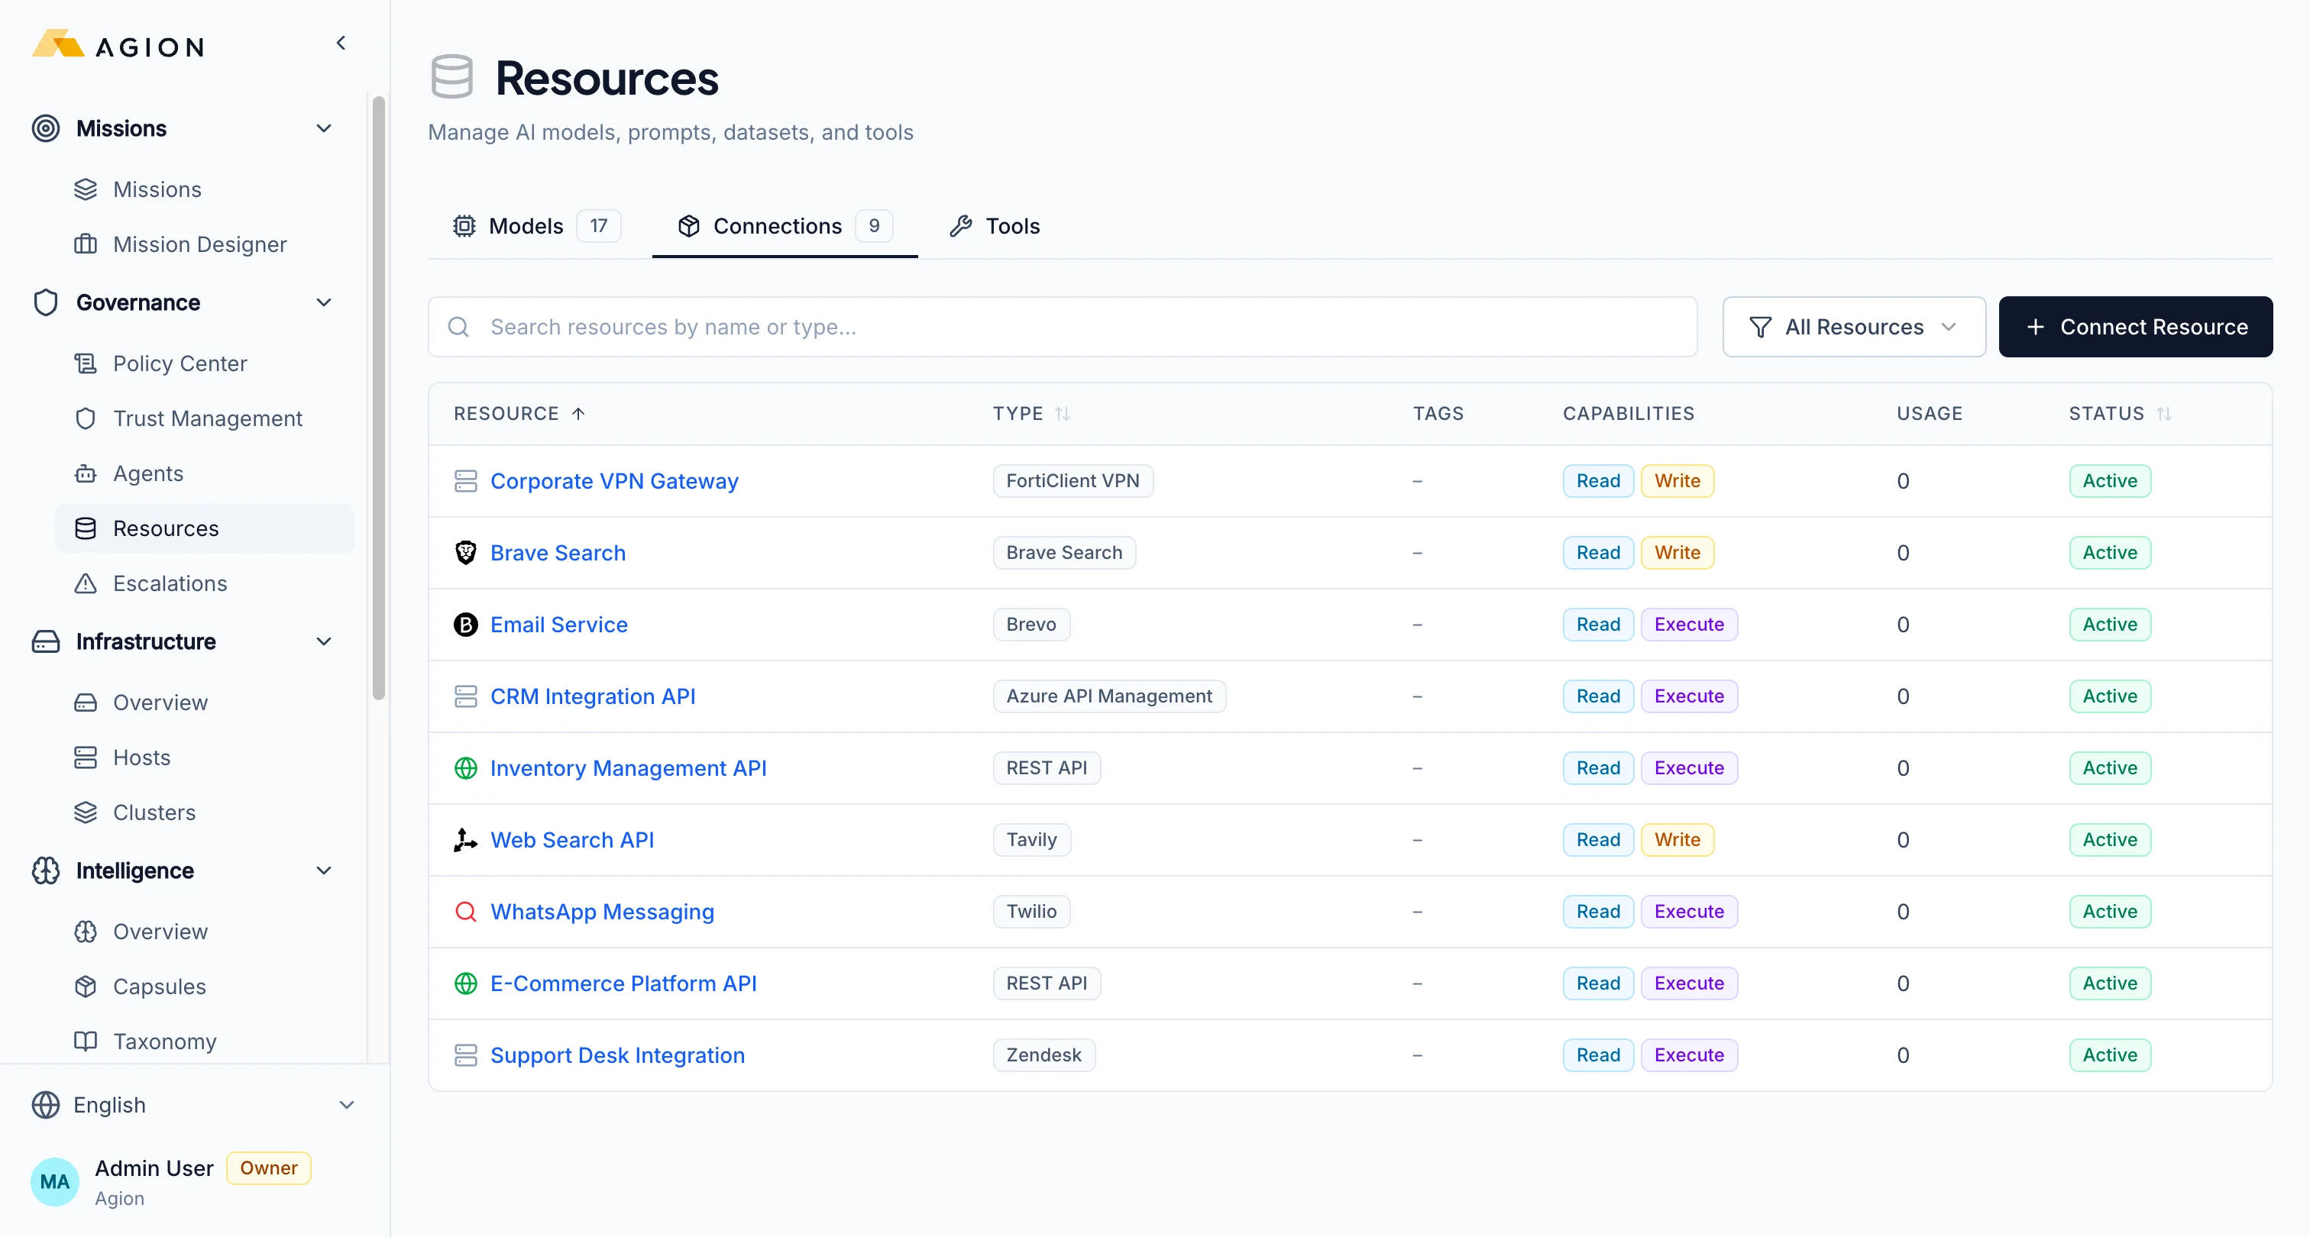Click the Clusters icon under Infrastructure
Screen dimensions: 2310x1237
[86, 812]
